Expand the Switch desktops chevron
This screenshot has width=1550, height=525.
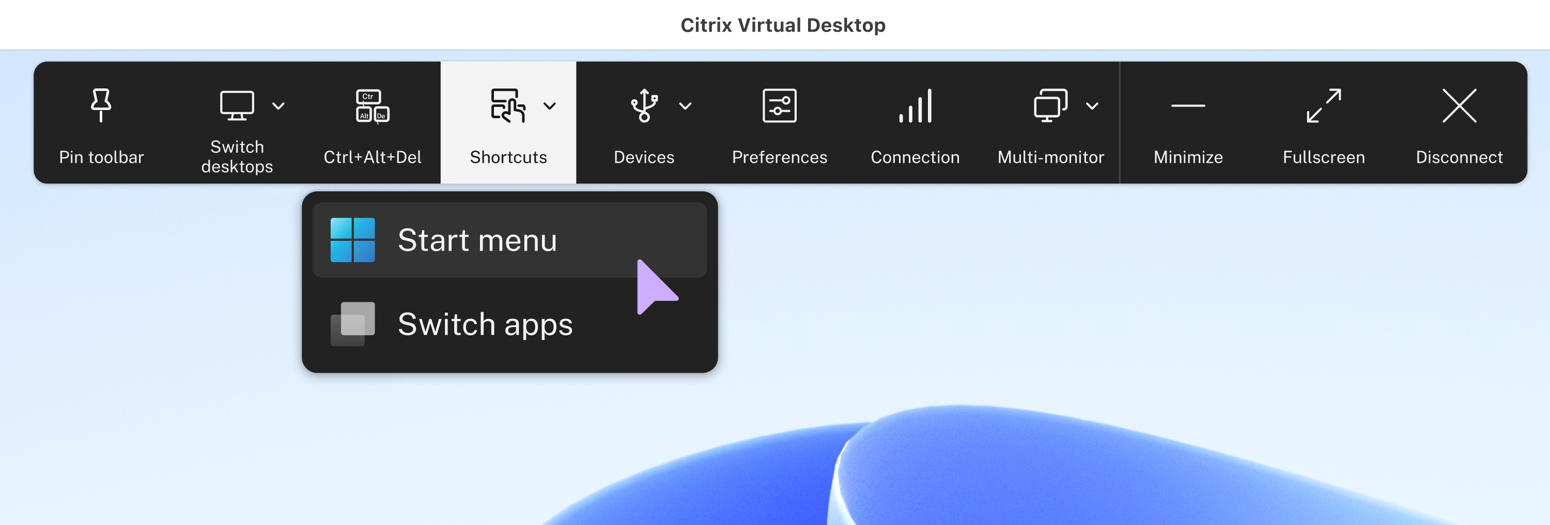coord(278,106)
